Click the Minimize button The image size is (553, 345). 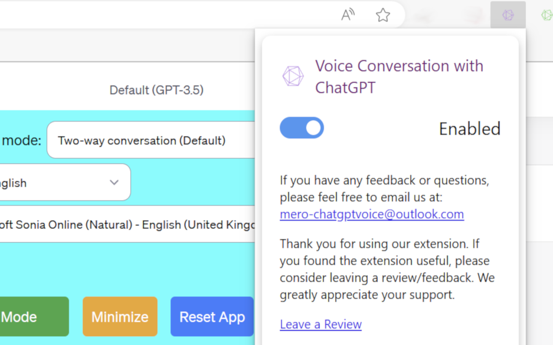tap(120, 317)
